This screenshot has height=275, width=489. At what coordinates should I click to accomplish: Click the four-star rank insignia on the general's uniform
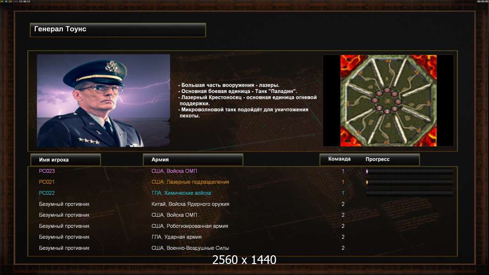(89, 141)
